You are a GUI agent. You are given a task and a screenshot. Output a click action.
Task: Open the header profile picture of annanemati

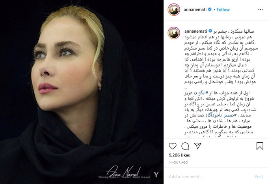tap(174, 10)
